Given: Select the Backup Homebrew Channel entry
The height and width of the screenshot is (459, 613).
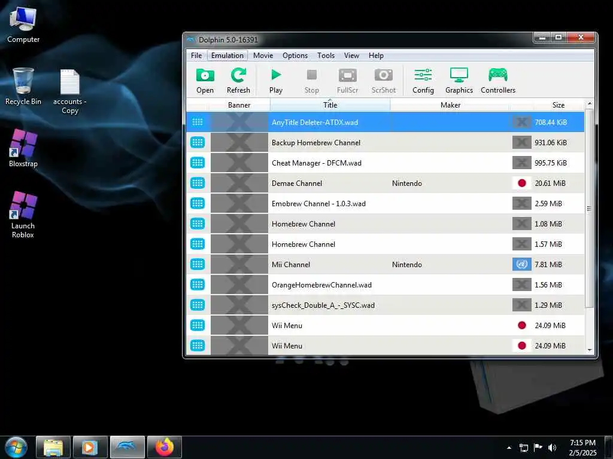Looking at the screenshot, I should point(385,142).
